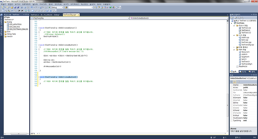Expand the 외부 종속성 folder
Viewport: 258px width, 139px height.
tap(234, 47)
